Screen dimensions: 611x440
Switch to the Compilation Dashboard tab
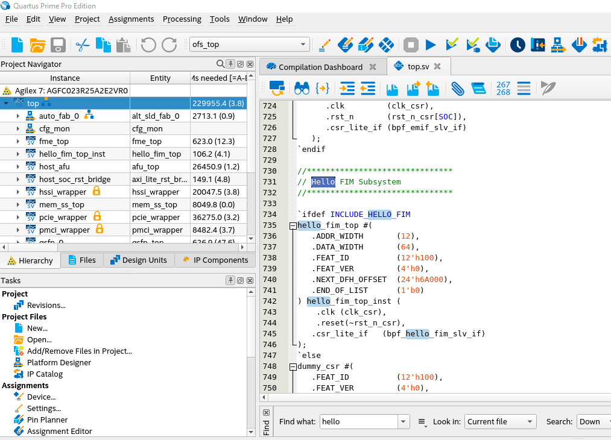tap(320, 67)
